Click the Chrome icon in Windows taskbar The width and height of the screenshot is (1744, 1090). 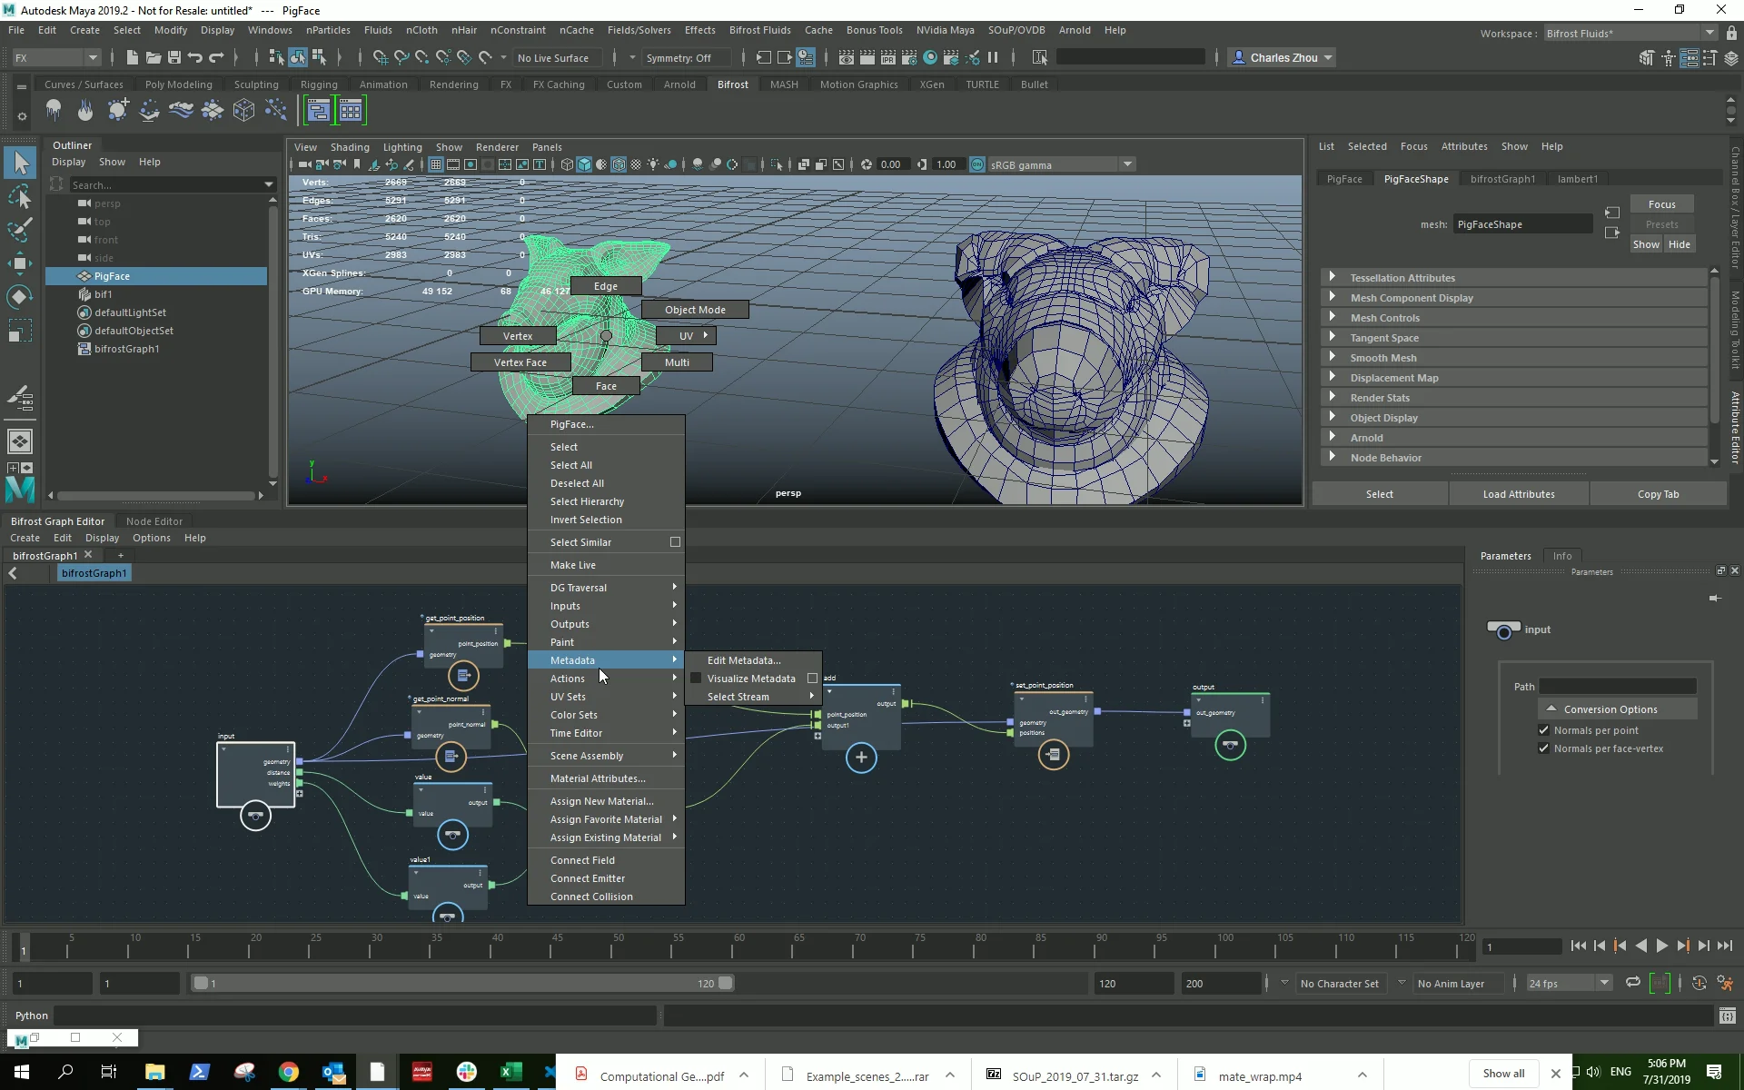pos(288,1072)
